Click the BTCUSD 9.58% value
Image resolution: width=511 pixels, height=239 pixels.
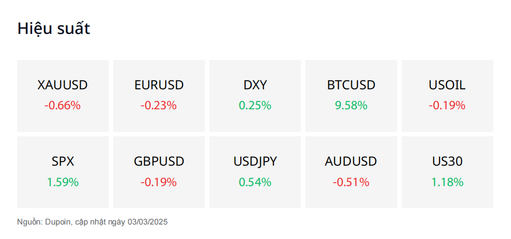coord(351,106)
